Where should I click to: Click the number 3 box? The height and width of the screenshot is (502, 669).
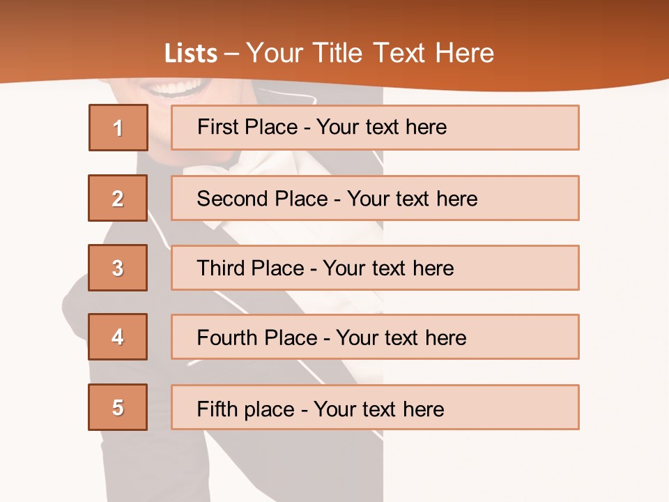point(118,268)
